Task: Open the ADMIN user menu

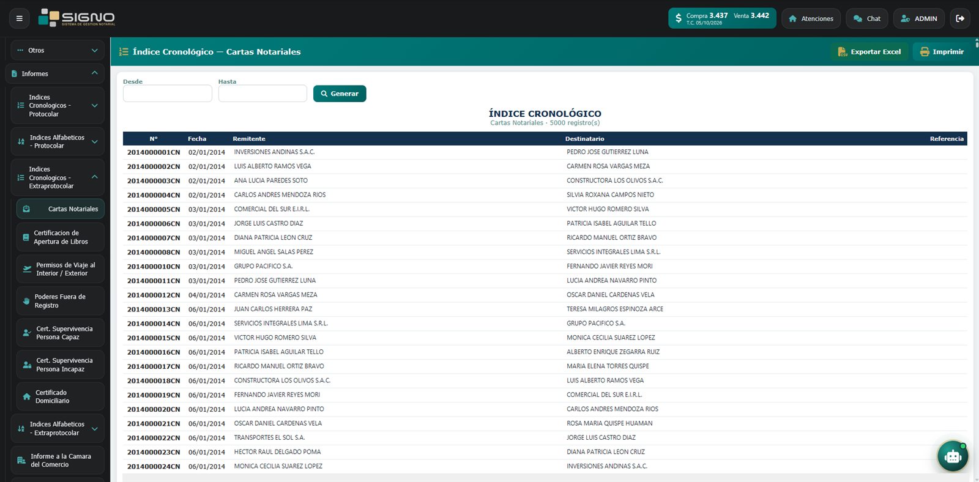Action: 919,18
